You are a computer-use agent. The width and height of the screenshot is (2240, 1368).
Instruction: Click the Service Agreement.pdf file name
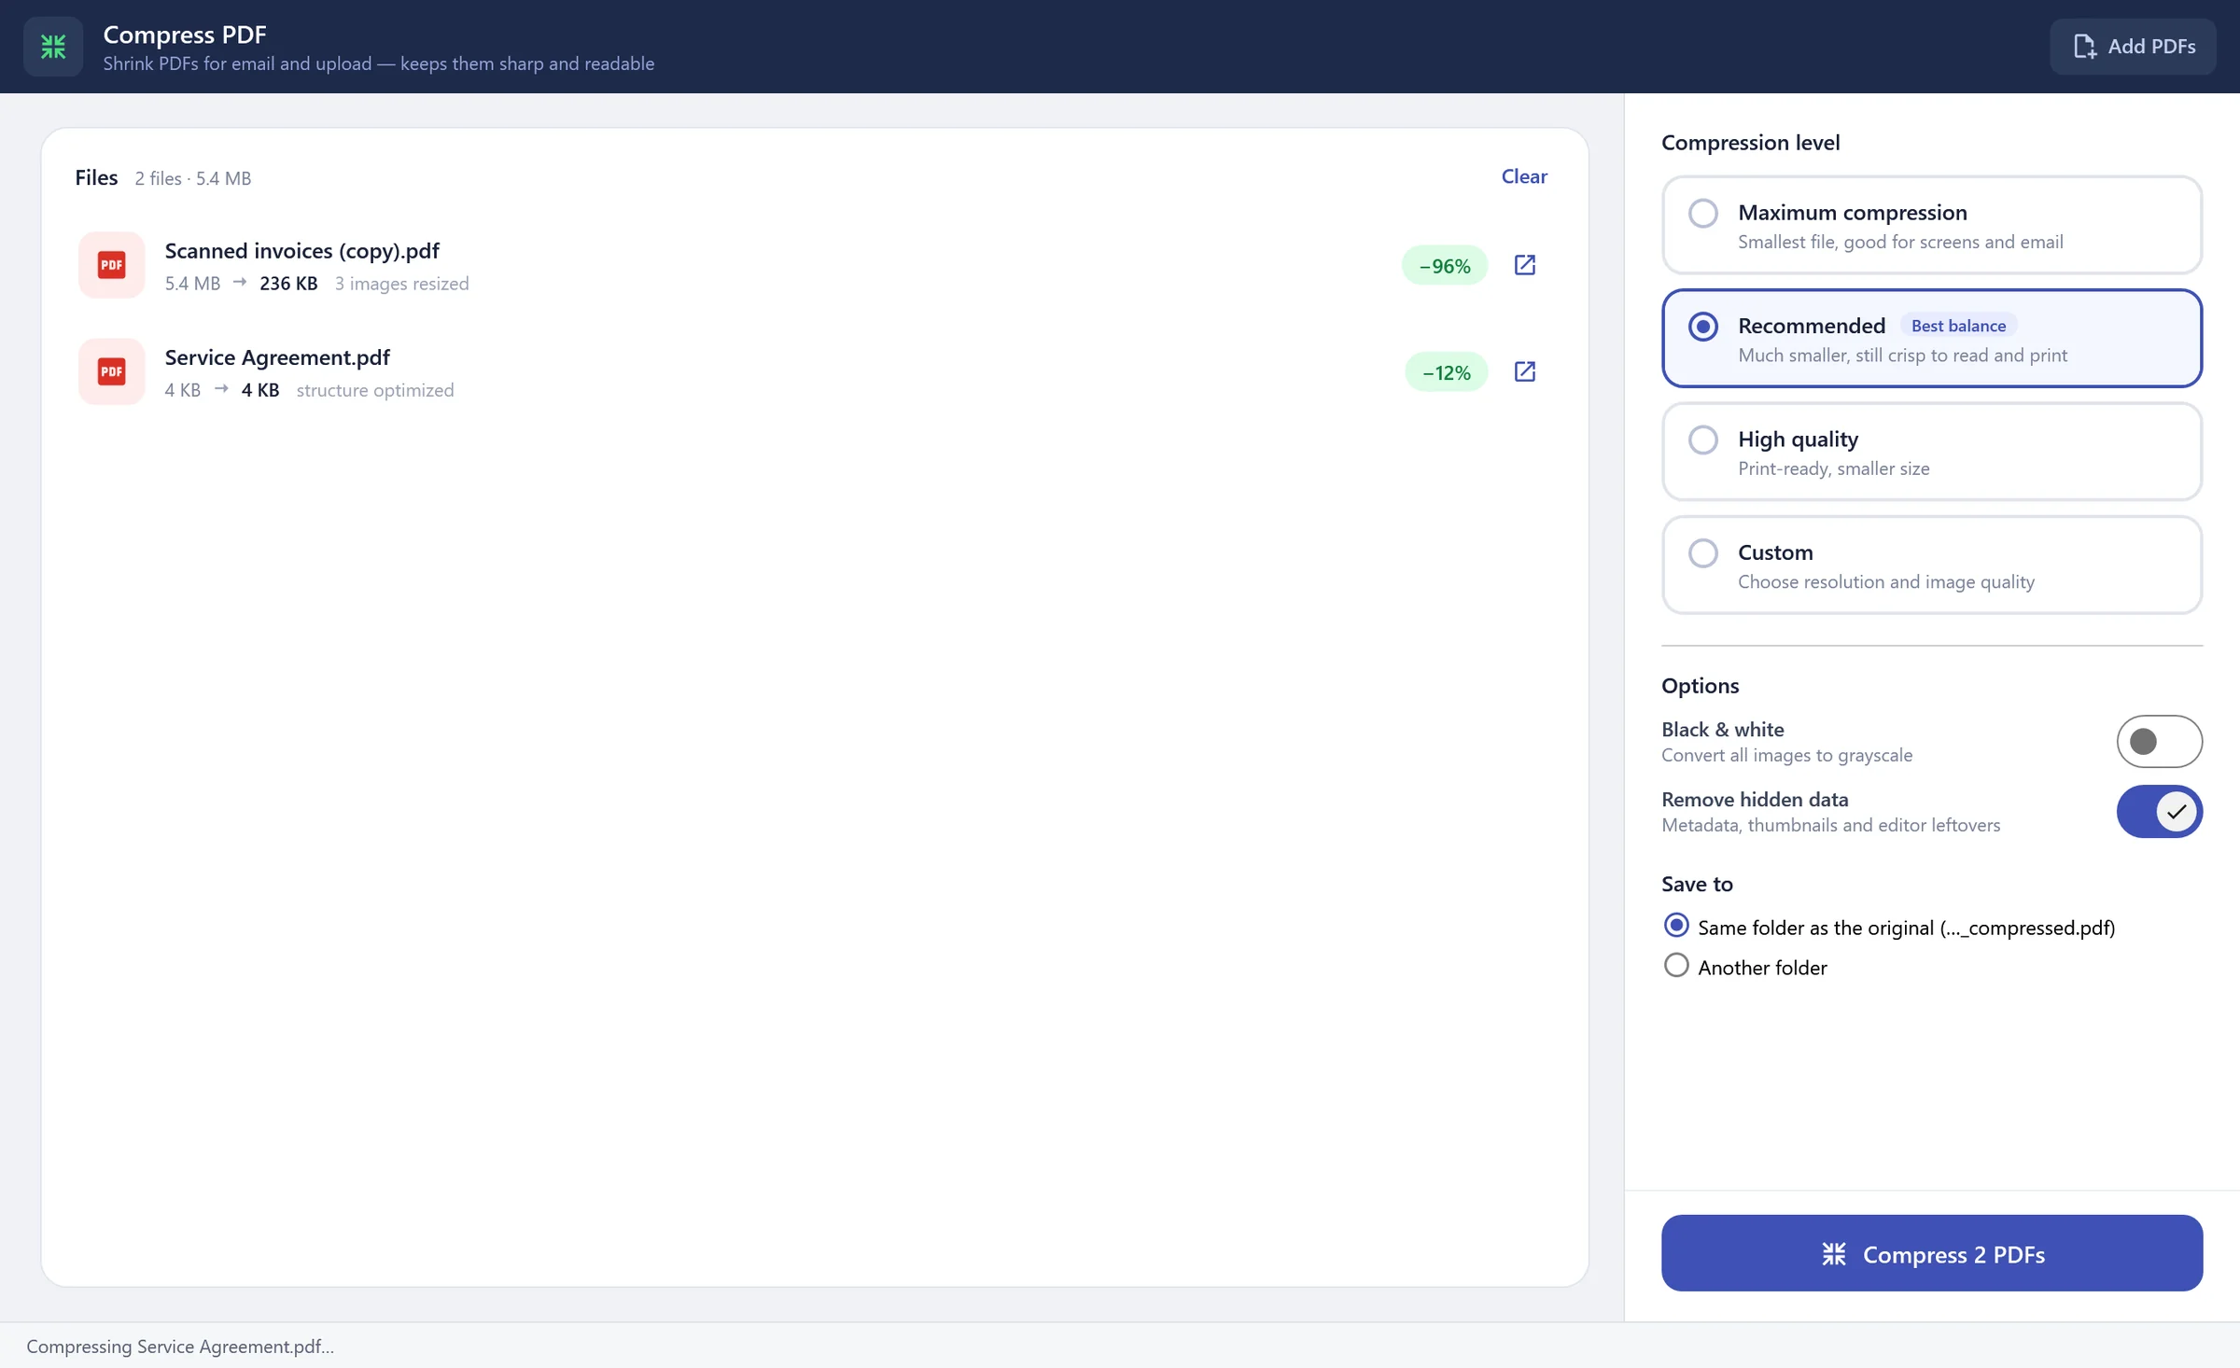tap(277, 357)
